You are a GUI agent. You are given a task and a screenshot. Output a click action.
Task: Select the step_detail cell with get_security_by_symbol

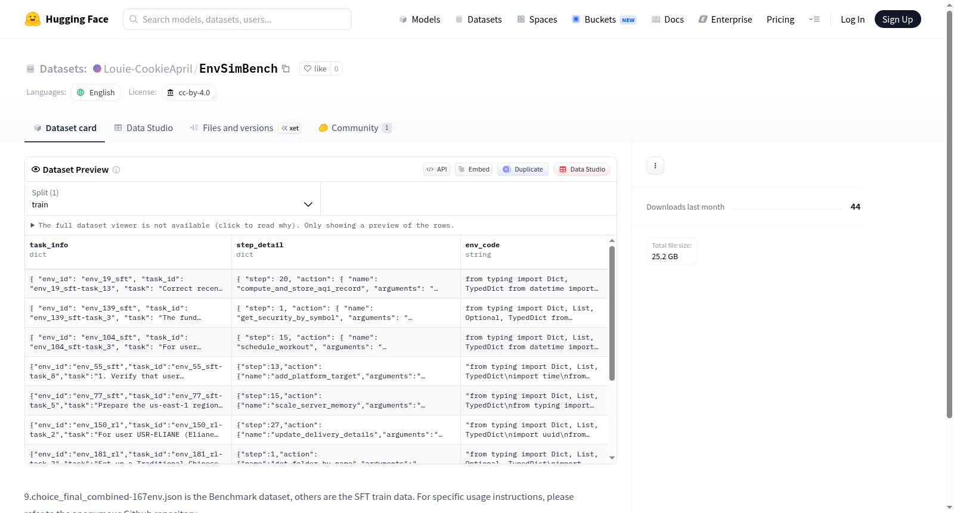click(x=346, y=313)
